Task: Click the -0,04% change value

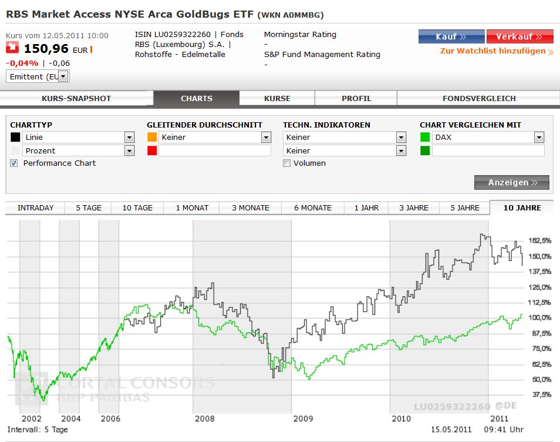Action: coord(22,63)
